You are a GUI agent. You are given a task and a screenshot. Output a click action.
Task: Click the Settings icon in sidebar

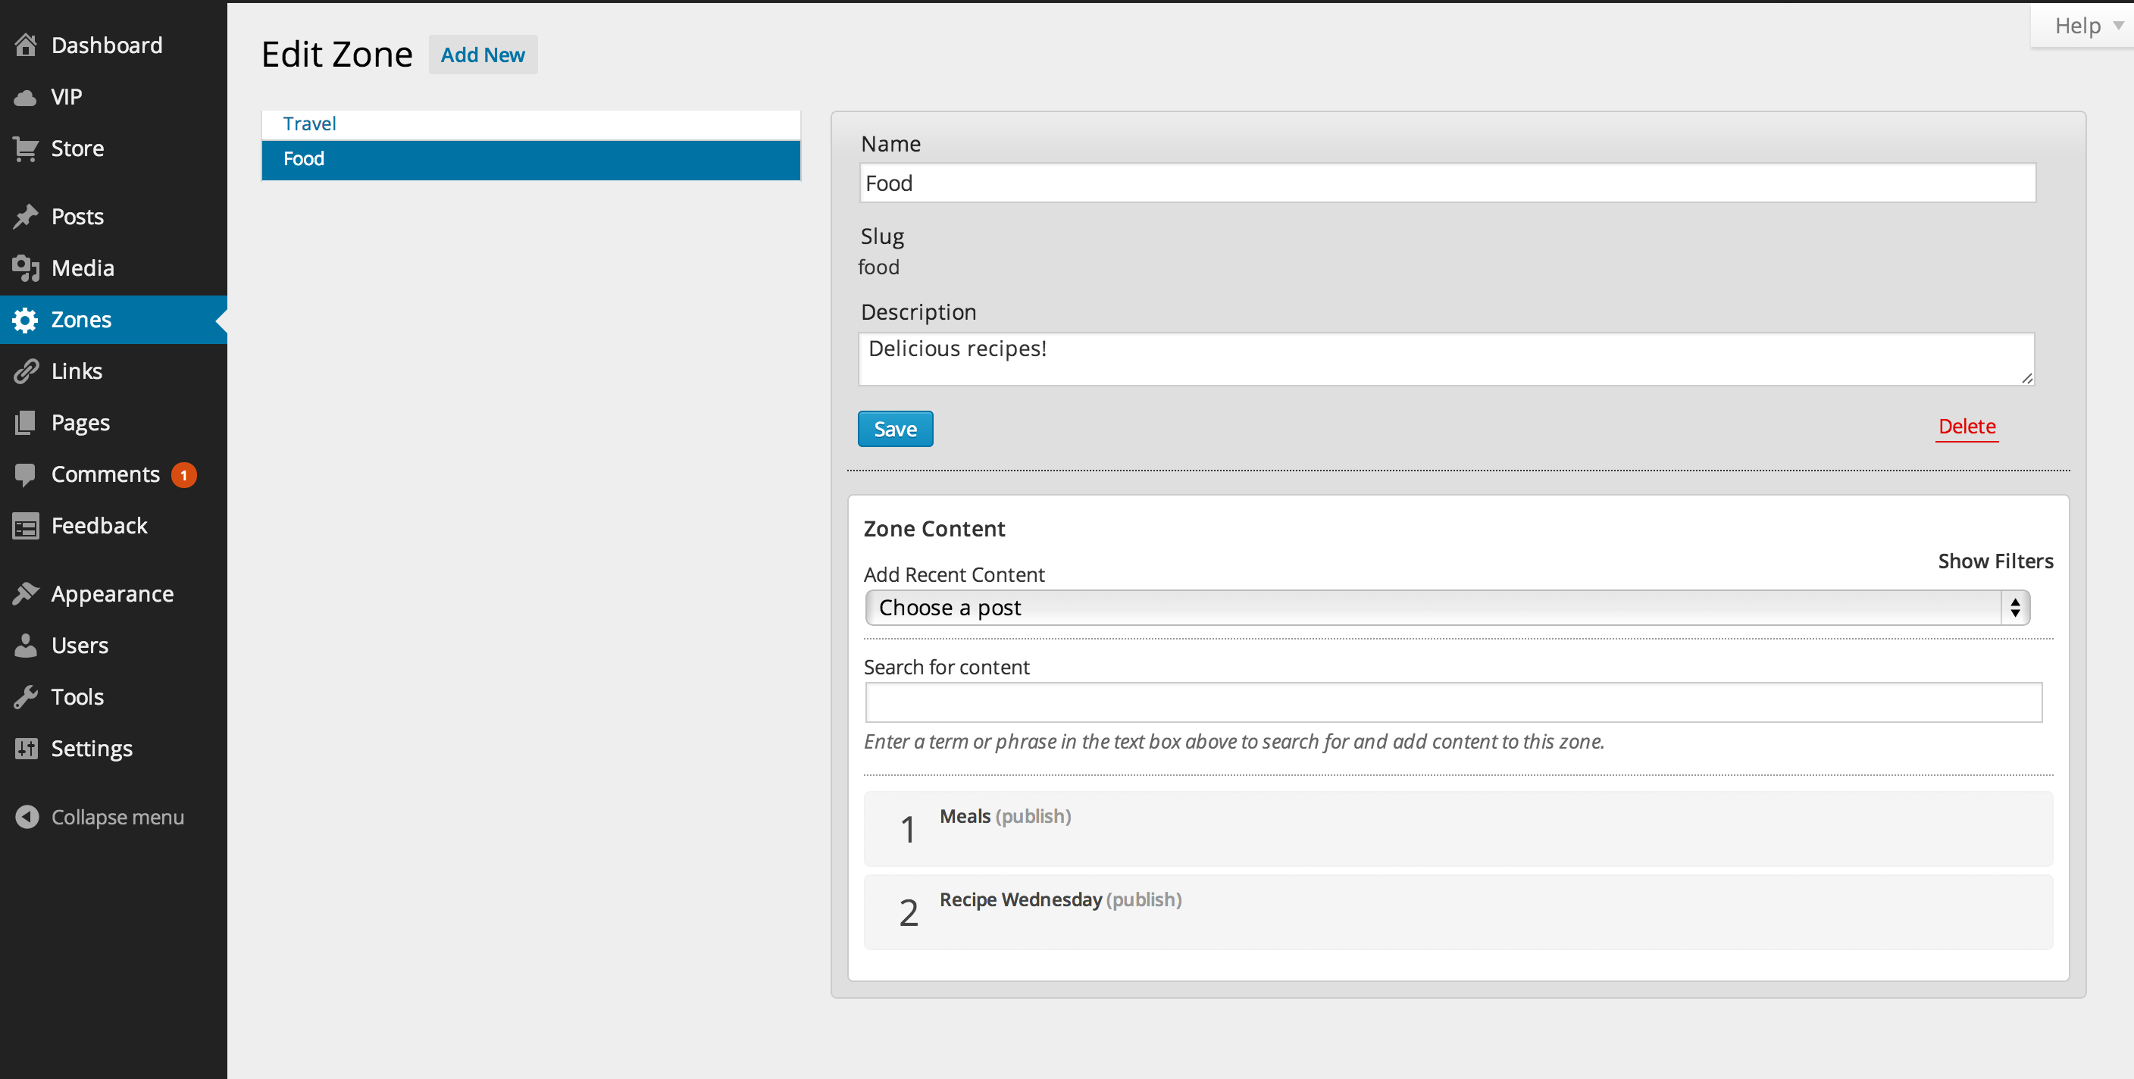click(x=25, y=747)
